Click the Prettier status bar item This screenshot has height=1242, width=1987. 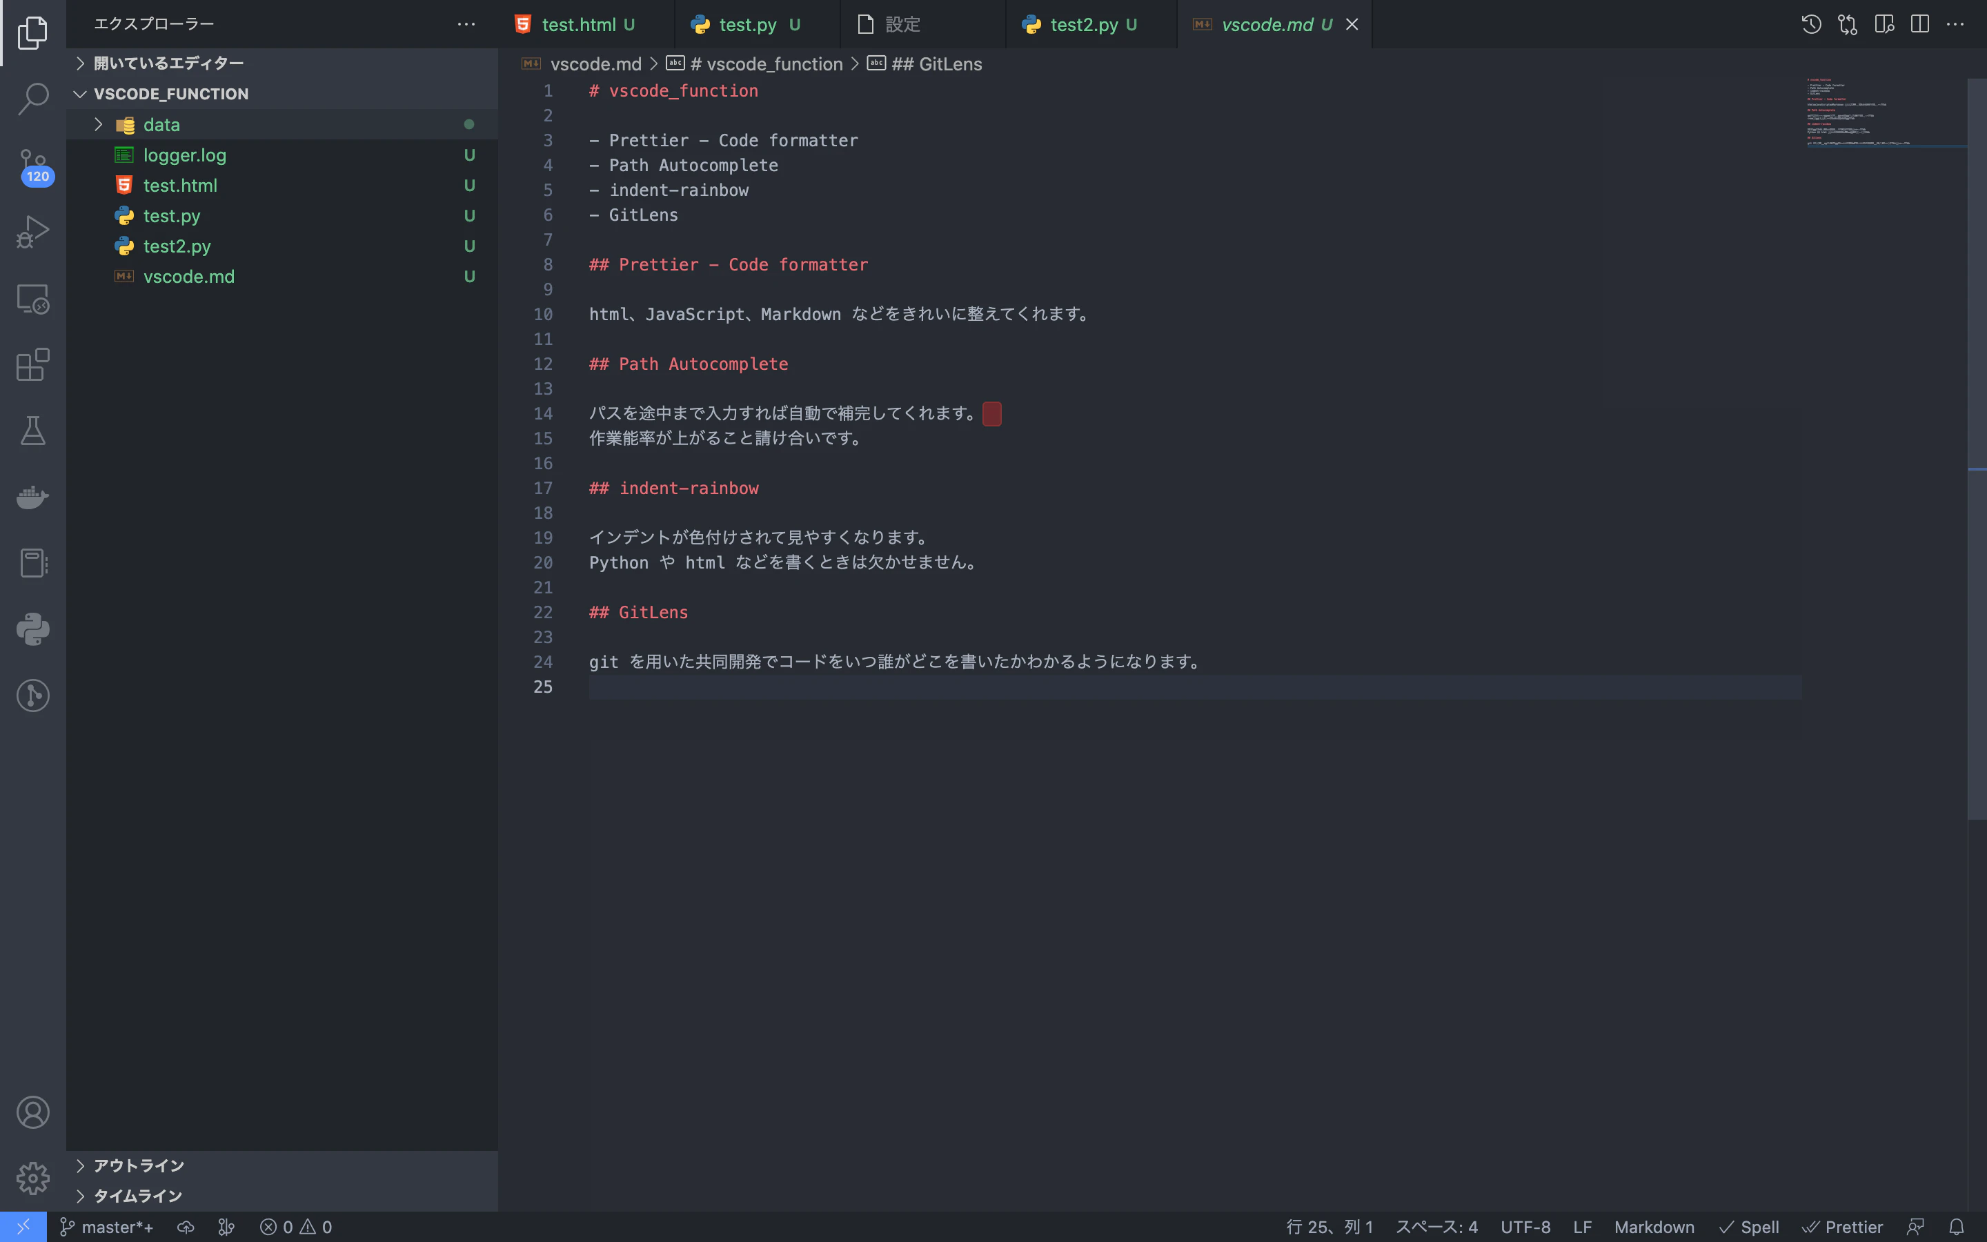point(1841,1228)
